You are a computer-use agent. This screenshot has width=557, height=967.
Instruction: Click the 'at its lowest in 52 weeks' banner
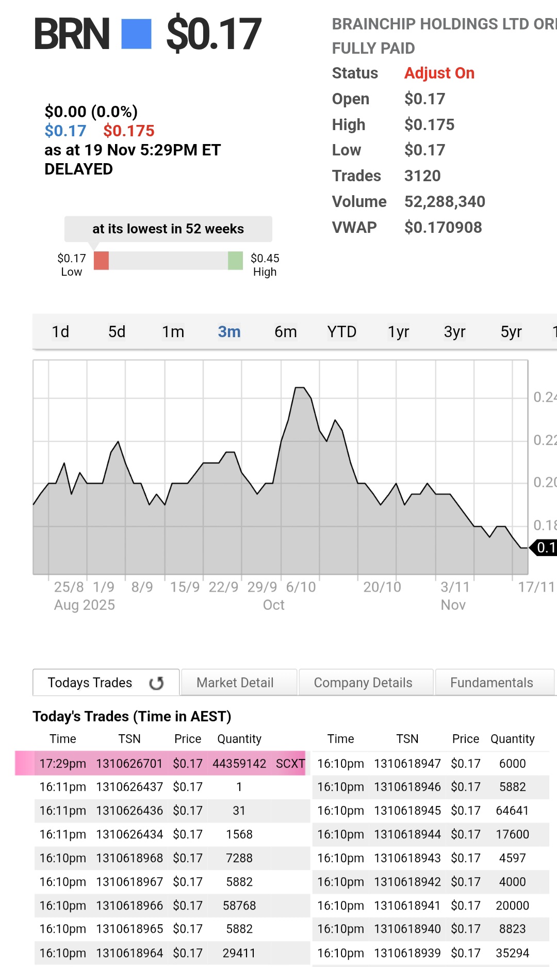(168, 229)
